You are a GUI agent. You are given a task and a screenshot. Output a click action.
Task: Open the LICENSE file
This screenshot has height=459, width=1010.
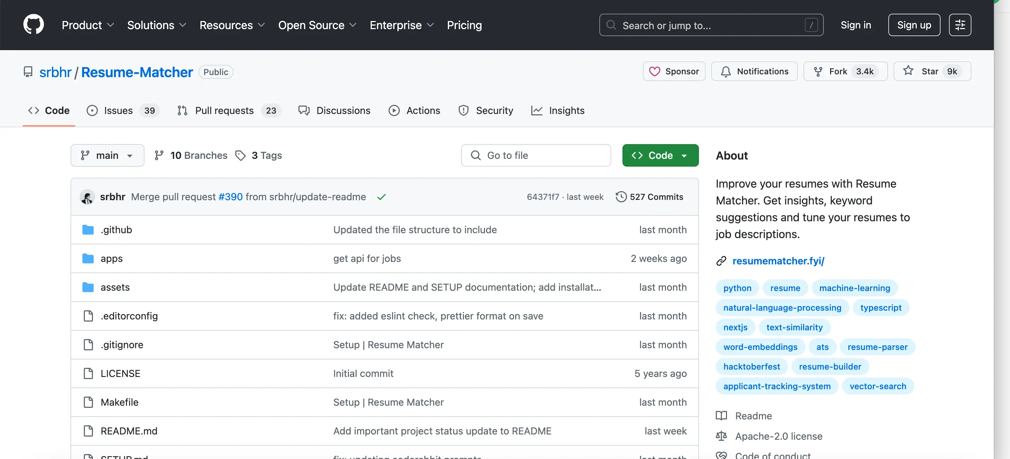tap(120, 373)
